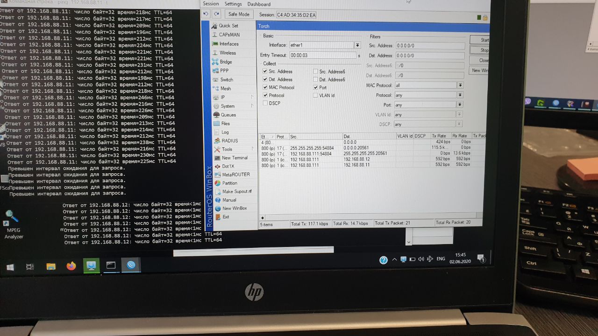Open the Interface ether1 dropdown
The image size is (598, 336).
[357, 45]
